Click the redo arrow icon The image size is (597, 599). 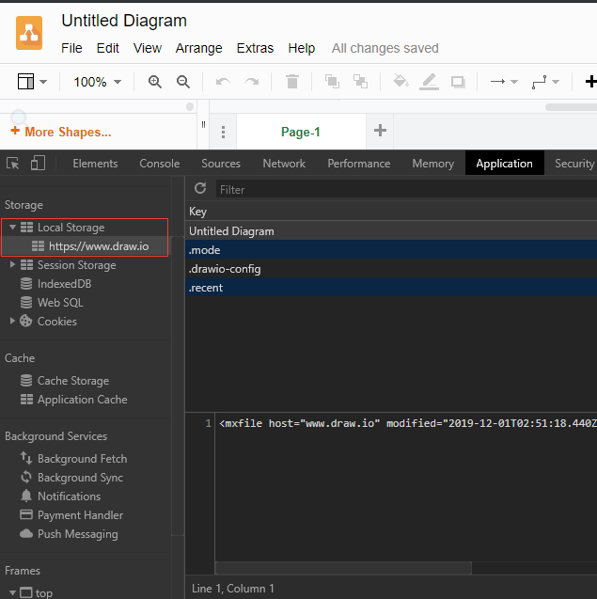point(252,82)
